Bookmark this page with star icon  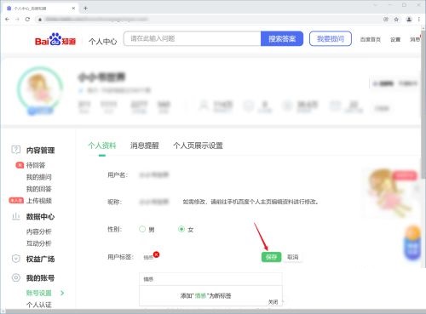coord(396,20)
